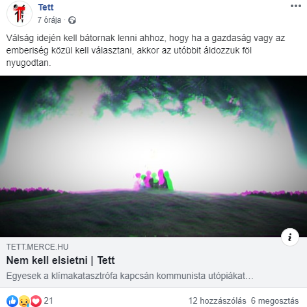Viewport: 307px width, 307px height.
Task: Click the blue Like reaction icon
Action: pyautogui.click(x=12, y=301)
